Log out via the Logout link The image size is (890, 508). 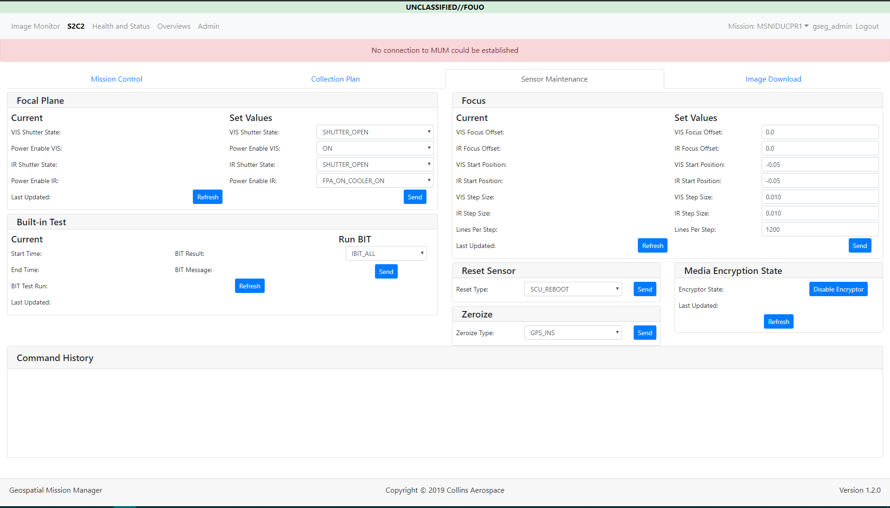click(x=867, y=26)
